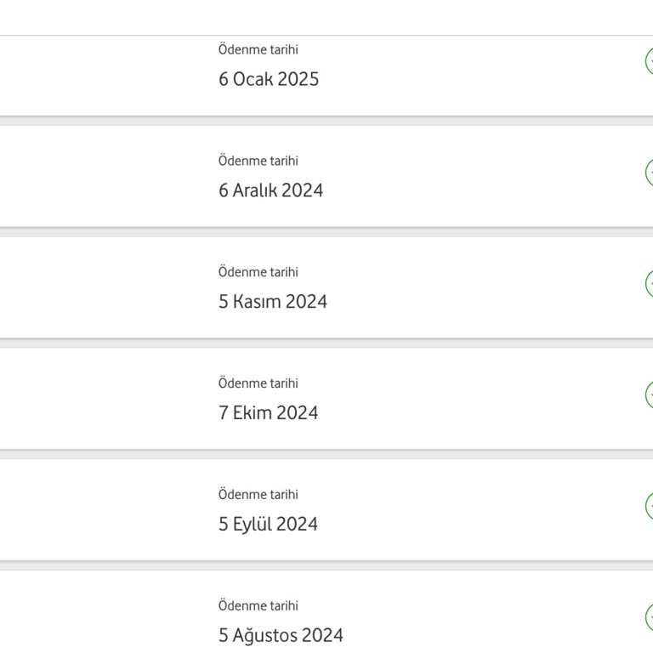This screenshot has height=653, width=653.
Task: Click green status icon for 6 Ocak 2025
Action: coord(650,62)
